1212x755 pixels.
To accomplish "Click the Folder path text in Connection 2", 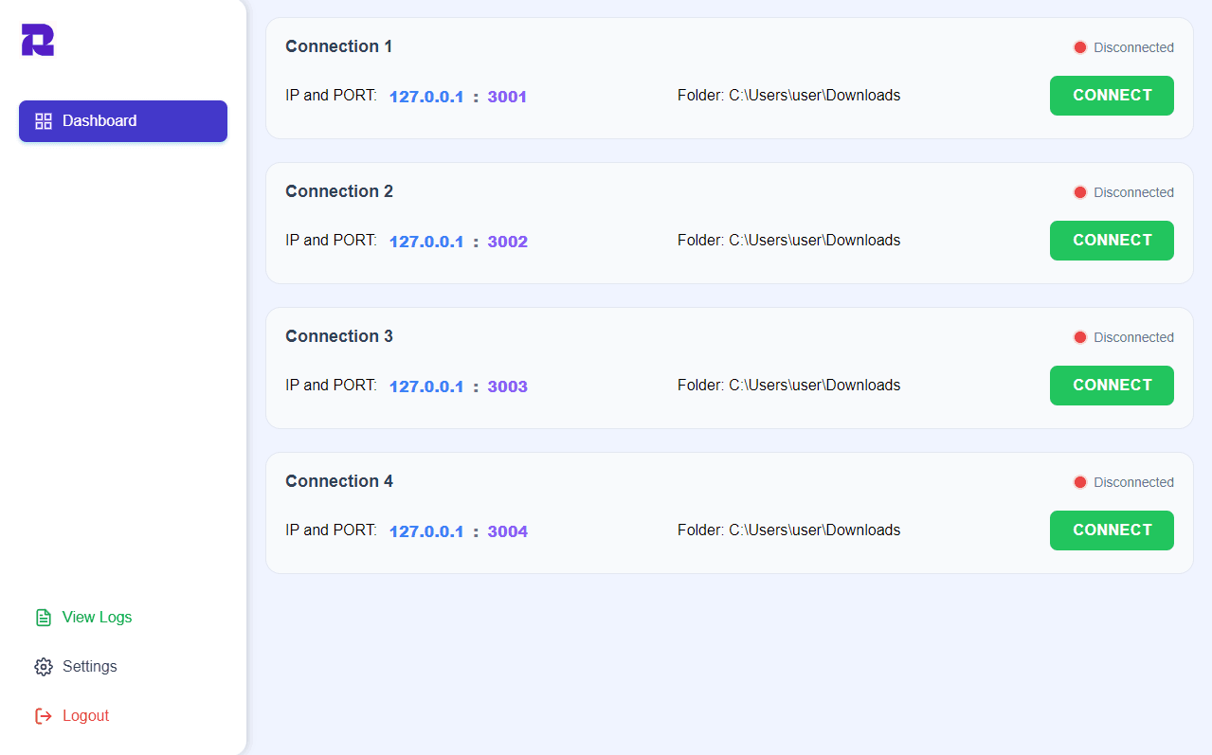I will pyautogui.click(x=789, y=241).
